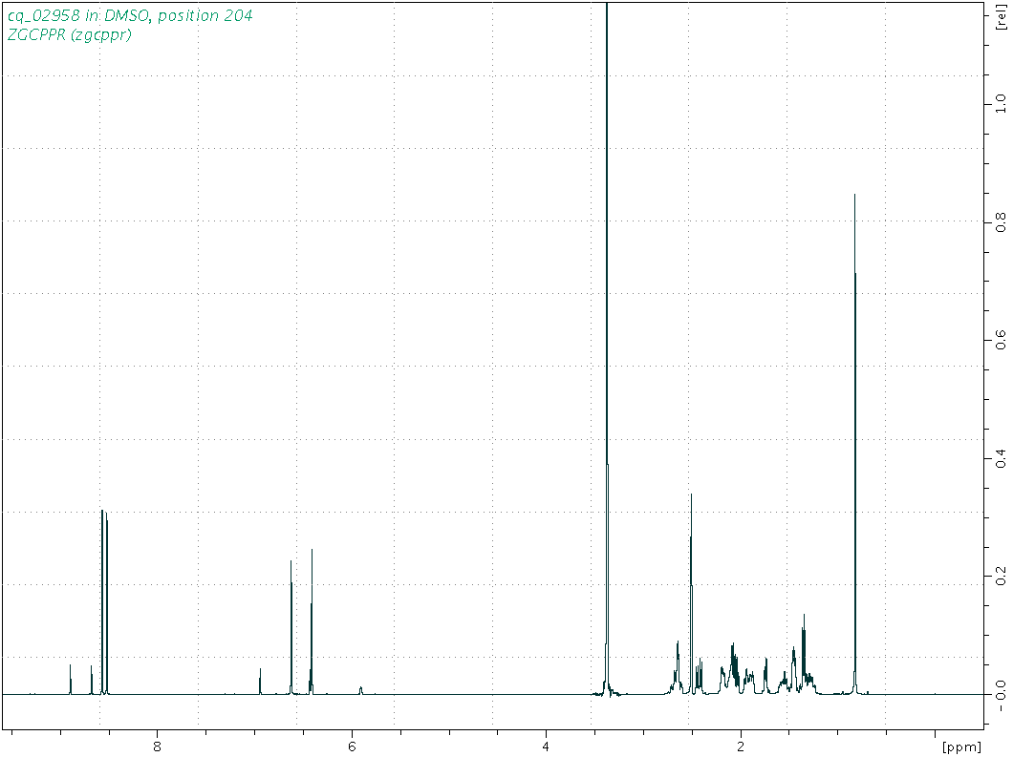The height and width of the screenshot is (757, 1013).
Task: Click the 6 ppm axis tick label
Action: [x=352, y=746]
